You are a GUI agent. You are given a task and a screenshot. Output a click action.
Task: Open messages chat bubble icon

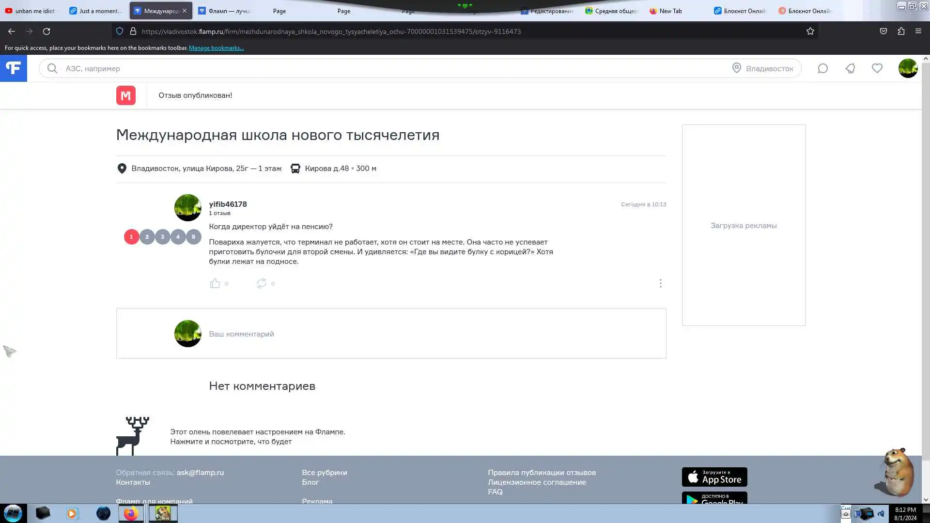[x=822, y=68]
